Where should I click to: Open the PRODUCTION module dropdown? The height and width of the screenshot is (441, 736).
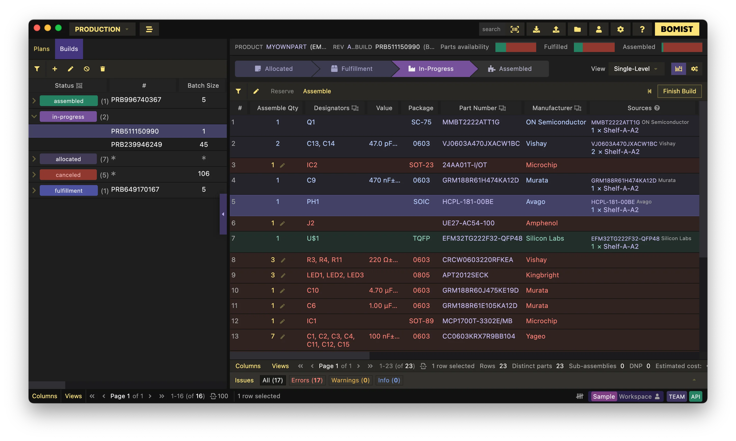[102, 29]
